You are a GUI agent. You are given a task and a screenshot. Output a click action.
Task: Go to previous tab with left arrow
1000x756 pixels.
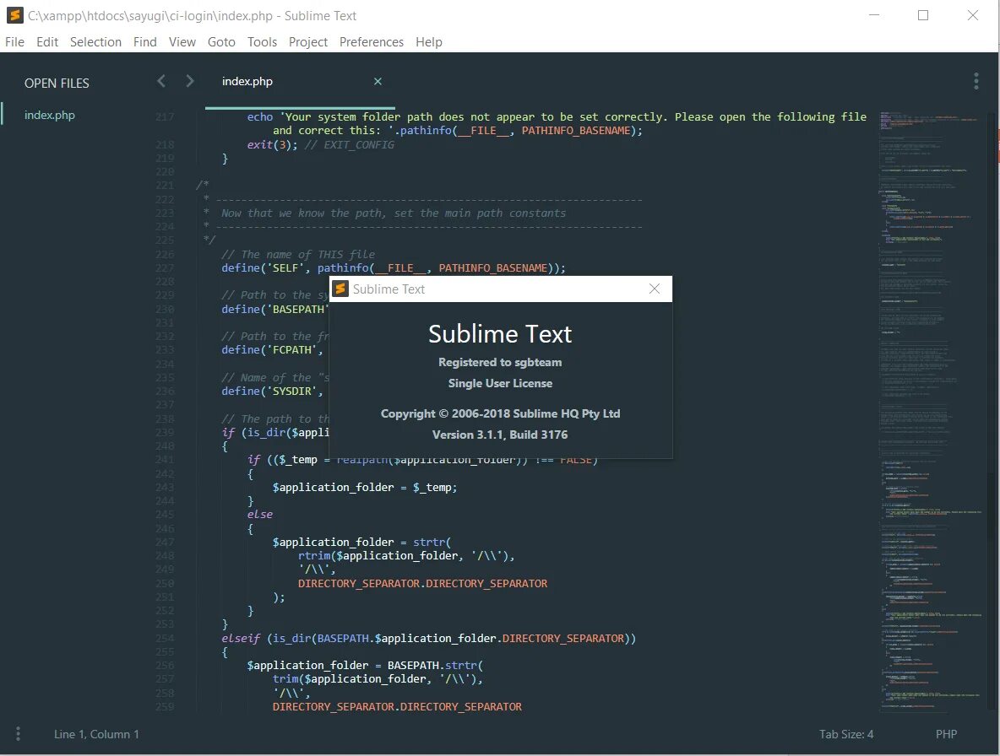(x=161, y=81)
